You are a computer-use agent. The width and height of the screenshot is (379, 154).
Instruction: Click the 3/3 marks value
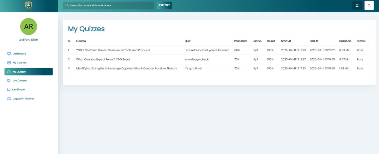pyautogui.click(x=256, y=50)
